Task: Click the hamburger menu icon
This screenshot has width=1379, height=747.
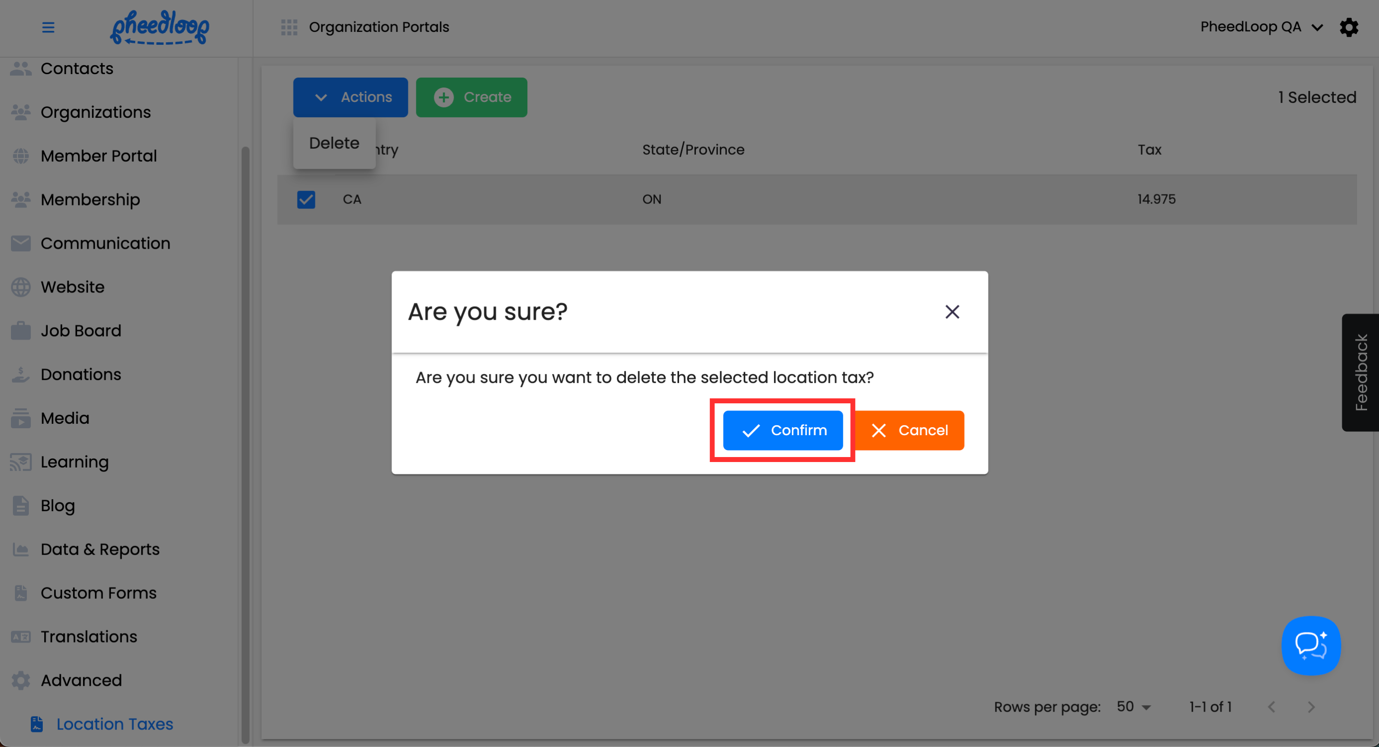Action: pyautogui.click(x=48, y=27)
